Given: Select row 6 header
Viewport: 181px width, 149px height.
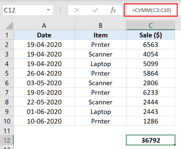Looking at the screenshot, I should pos(7,83).
